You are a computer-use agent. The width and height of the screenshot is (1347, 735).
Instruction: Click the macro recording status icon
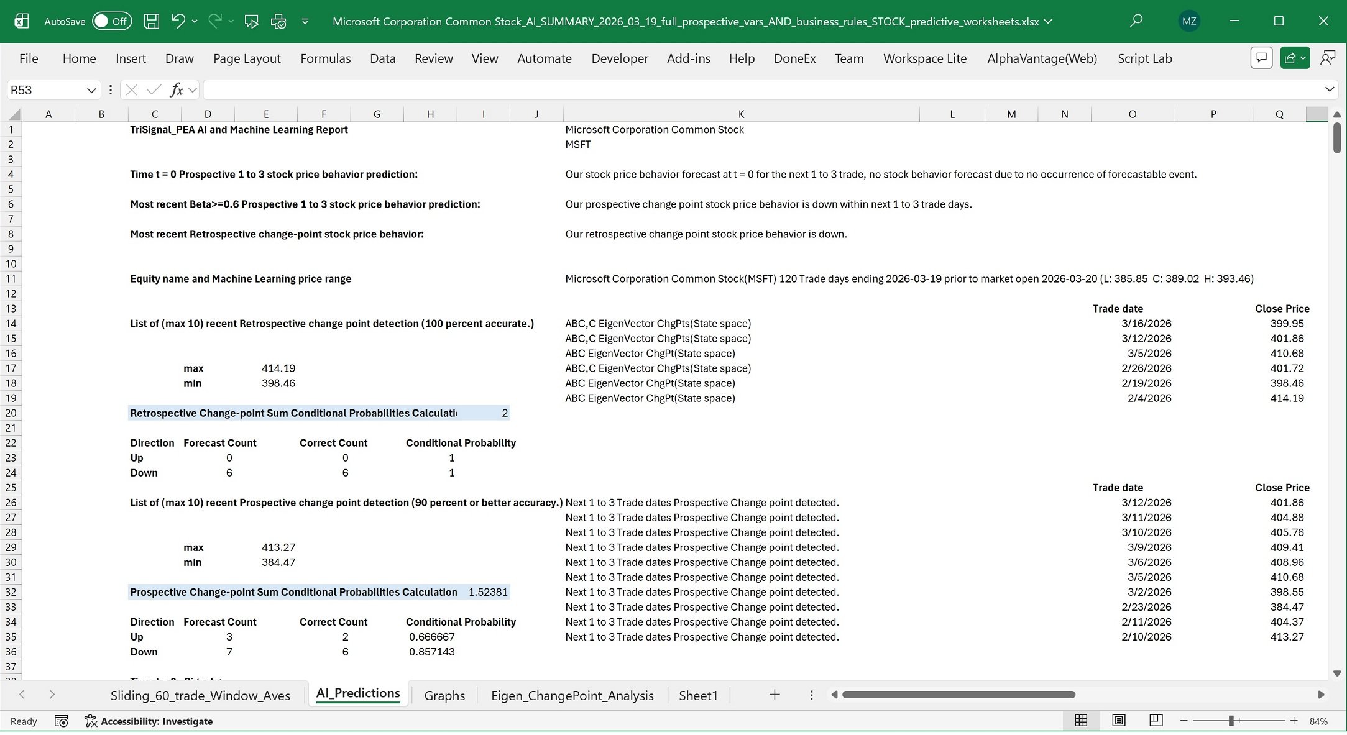click(x=61, y=721)
